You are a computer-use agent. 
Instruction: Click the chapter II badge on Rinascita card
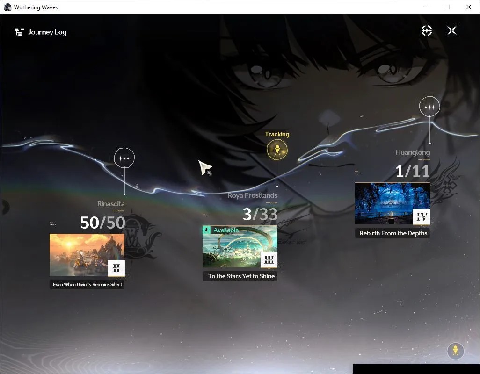click(116, 268)
